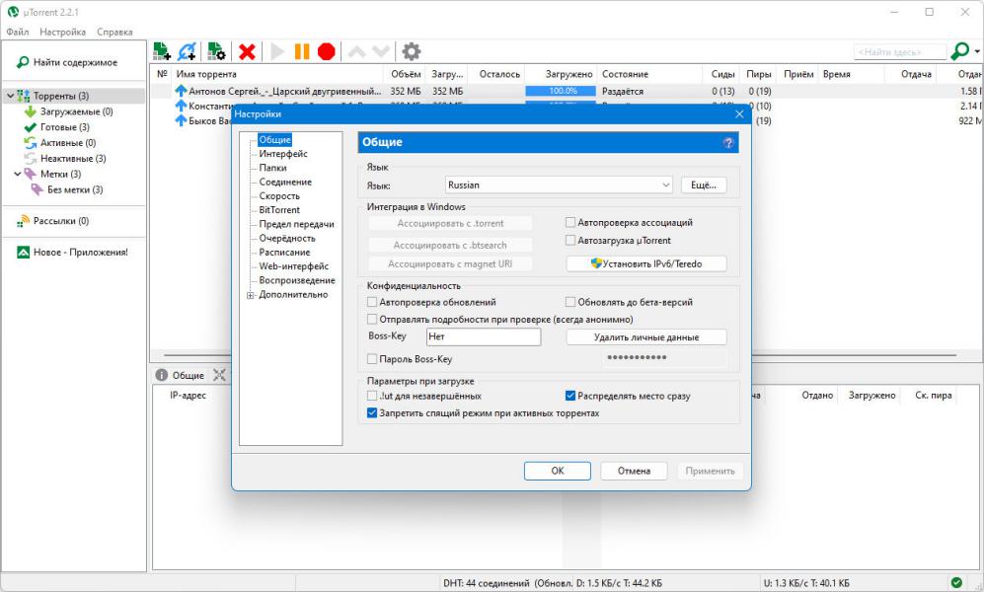Click the red Stop torrent icon
Image resolution: width=984 pixels, height=592 pixels.
pyautogui.click(x=327, y=51)
